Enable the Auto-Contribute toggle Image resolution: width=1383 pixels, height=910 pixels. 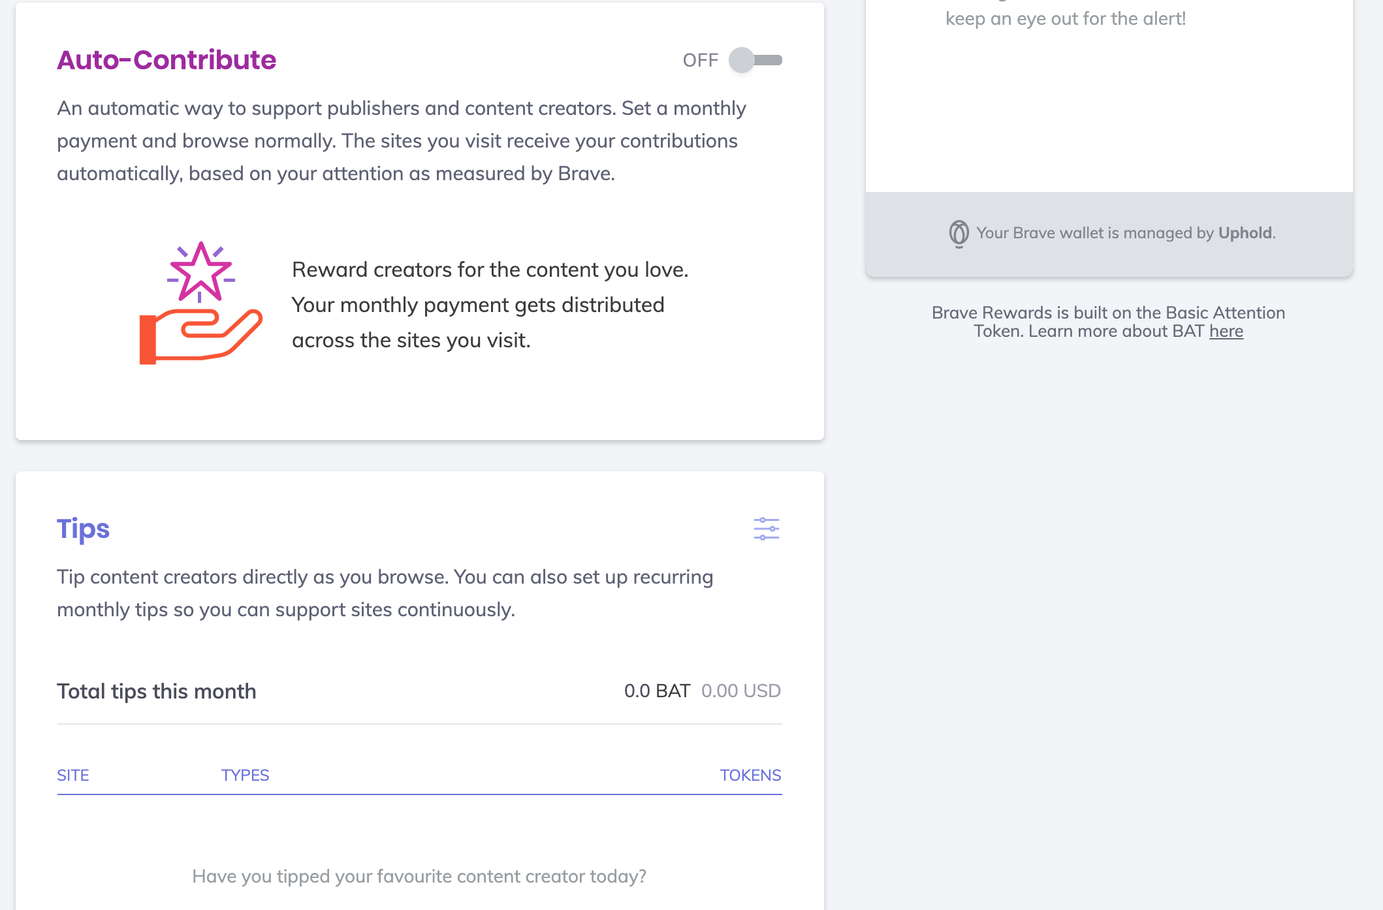click(x=754, y=60)
